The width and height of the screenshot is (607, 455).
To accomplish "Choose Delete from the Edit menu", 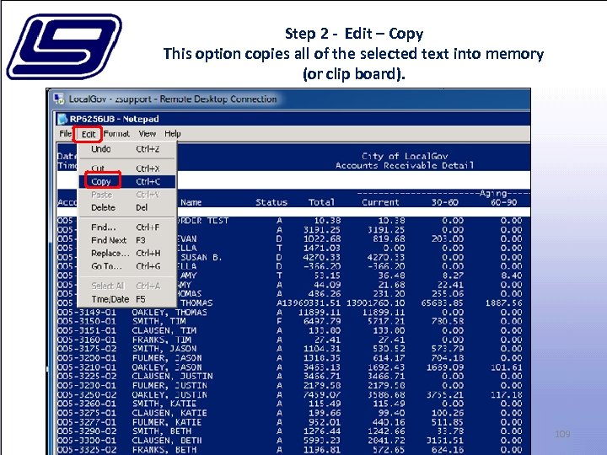I will [126, 208].
